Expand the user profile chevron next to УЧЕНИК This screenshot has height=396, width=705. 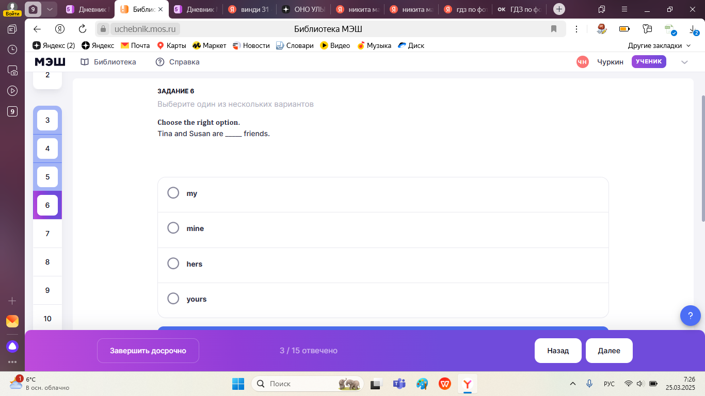coord(684,62)
